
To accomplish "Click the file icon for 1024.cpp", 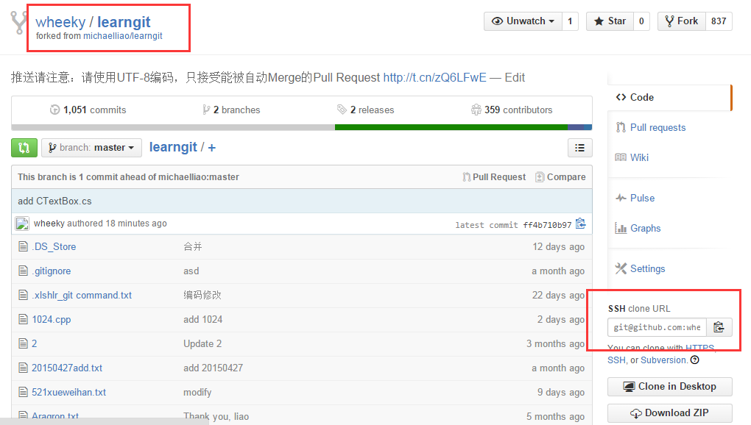I will tap(23, 319).
